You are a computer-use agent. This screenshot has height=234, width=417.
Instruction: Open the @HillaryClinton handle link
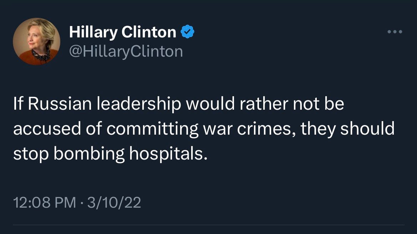[x=126, y=51]
